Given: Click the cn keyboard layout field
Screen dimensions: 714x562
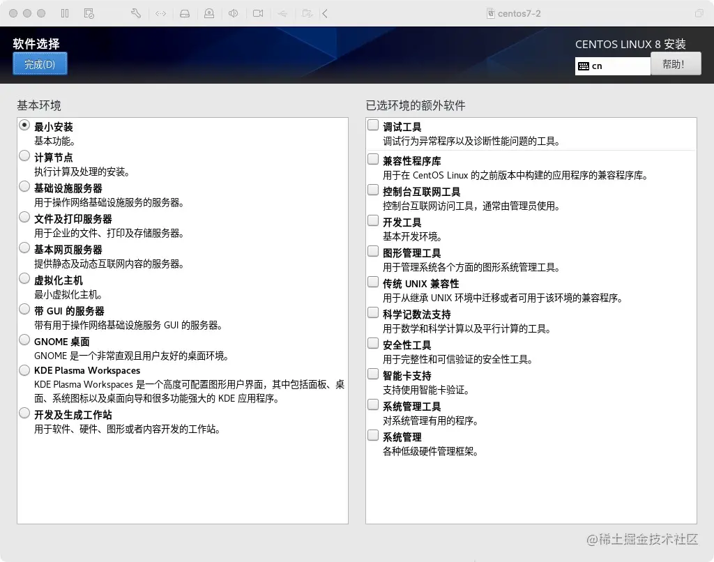Looking at the screenshot, I should tap(612, 66).
